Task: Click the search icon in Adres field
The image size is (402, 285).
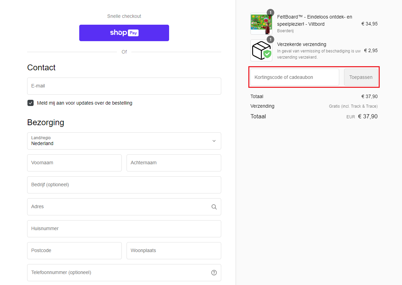Action: (214, 207)
